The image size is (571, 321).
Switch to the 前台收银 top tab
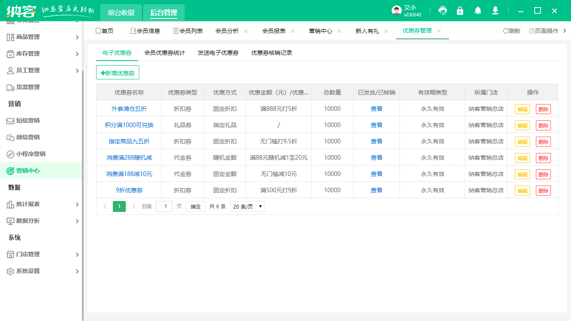[121, 13]
